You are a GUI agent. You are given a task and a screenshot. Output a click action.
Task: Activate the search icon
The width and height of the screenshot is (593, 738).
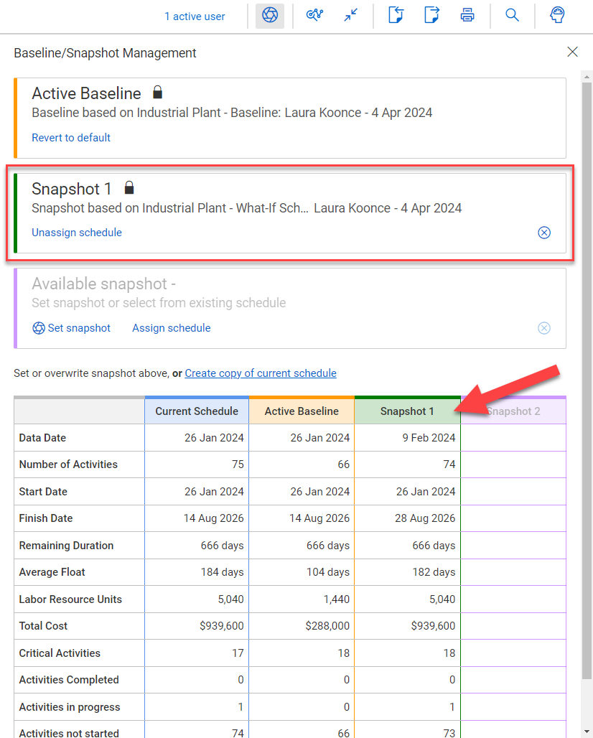tap(512, 15)
